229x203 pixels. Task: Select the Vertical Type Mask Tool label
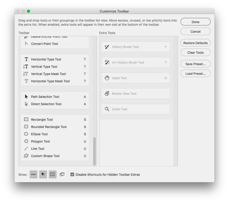tap(48, 74)
